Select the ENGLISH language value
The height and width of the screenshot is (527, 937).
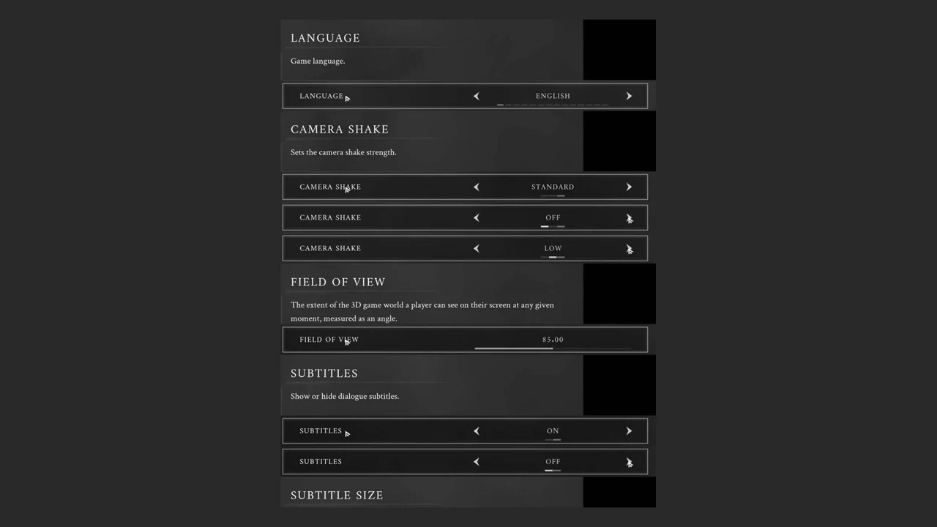(x=553, y=96)
